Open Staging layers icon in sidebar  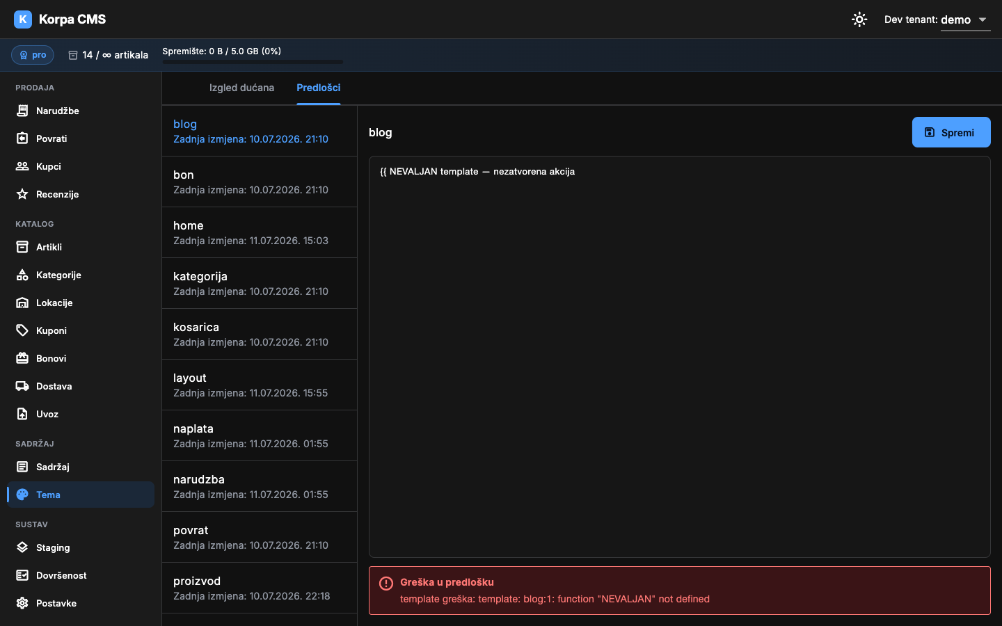click(22, 547)
